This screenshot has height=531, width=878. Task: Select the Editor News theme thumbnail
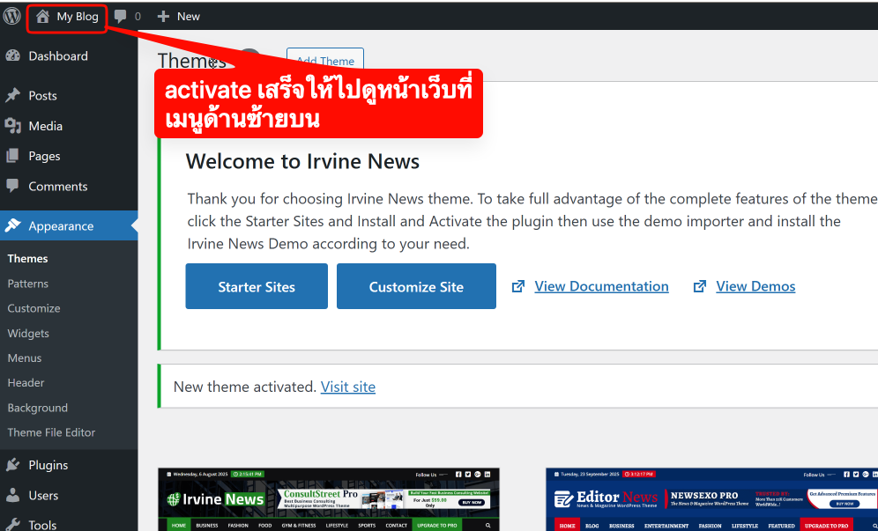[x=711, y=499]
